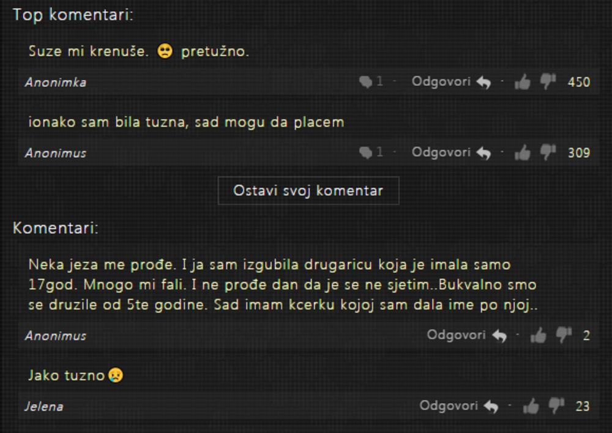This screenshot has height=433, width=612.
Task: Reply to 'Neka jeza me prođe' comment via Odgovori
Action: pos(467,336)
